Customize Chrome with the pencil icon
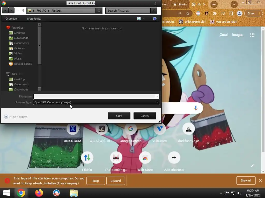The width and height of the screenshot is (265, 198). 253,165
